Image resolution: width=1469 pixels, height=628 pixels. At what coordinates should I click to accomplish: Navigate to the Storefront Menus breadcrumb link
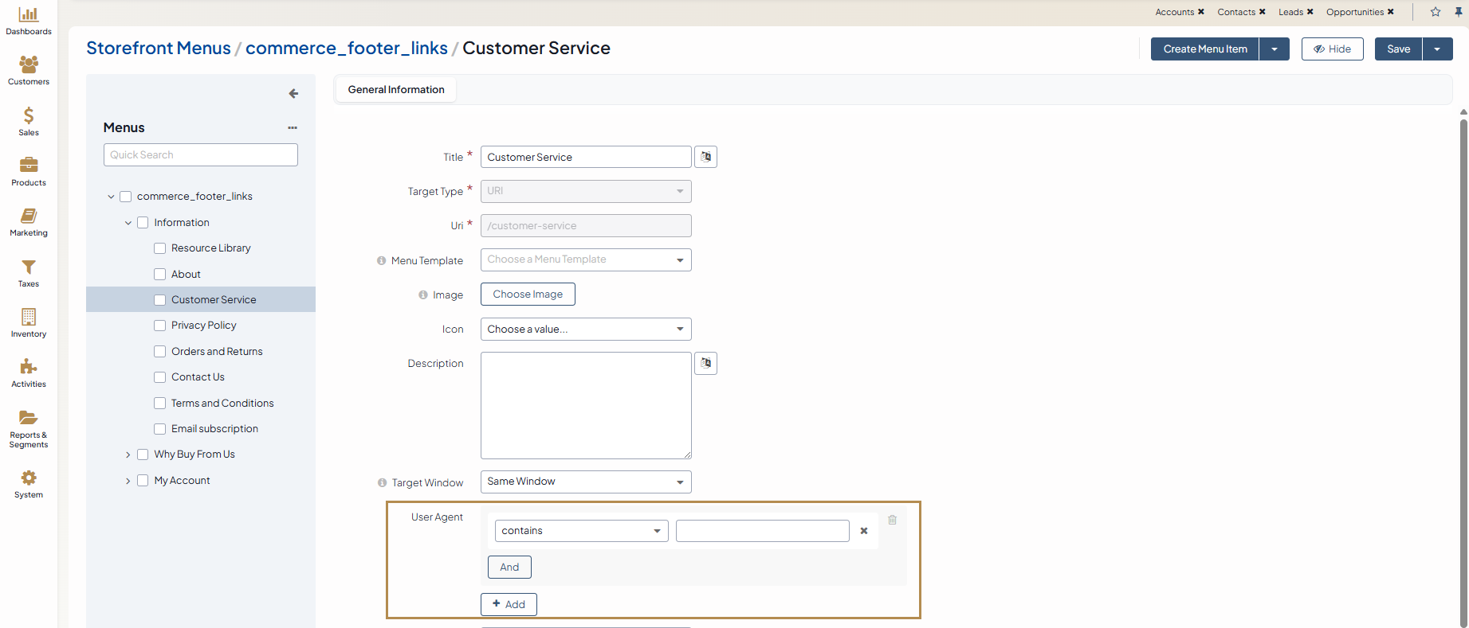coord(158,49)
